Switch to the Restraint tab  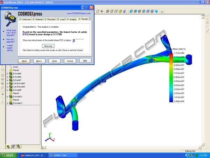[48, 19]
